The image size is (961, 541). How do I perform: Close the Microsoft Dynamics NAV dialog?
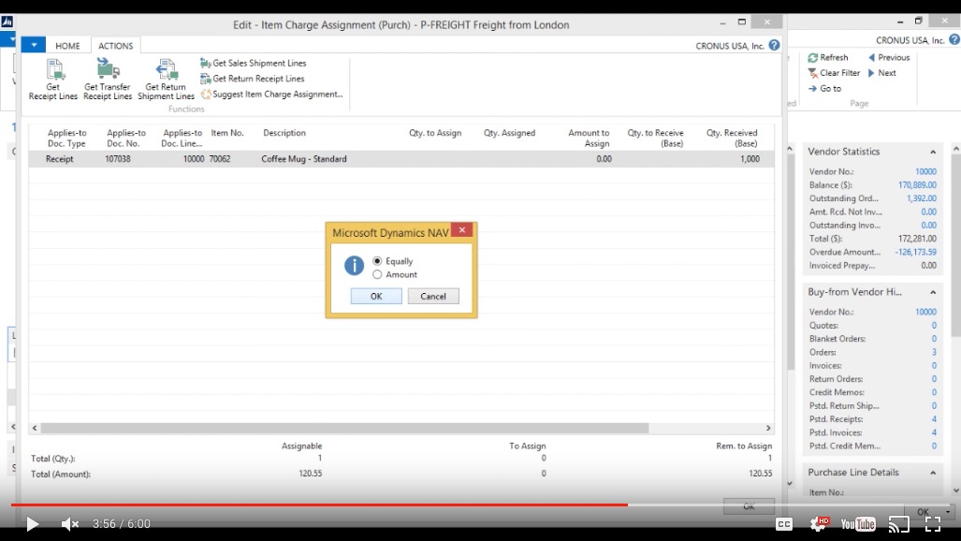pyautogui.click(x=462, y=230)
